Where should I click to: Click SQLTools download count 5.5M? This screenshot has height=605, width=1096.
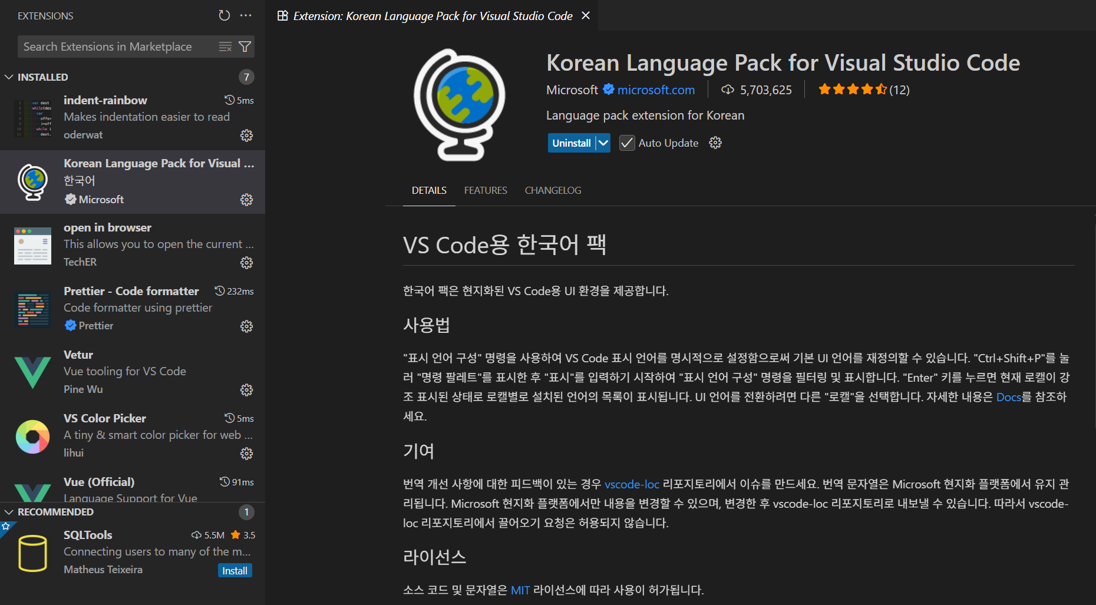click(208, 535)
